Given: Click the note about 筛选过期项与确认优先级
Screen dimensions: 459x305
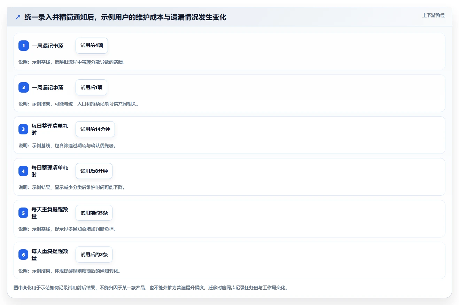Looking at the screenshot, I should 67,146.
